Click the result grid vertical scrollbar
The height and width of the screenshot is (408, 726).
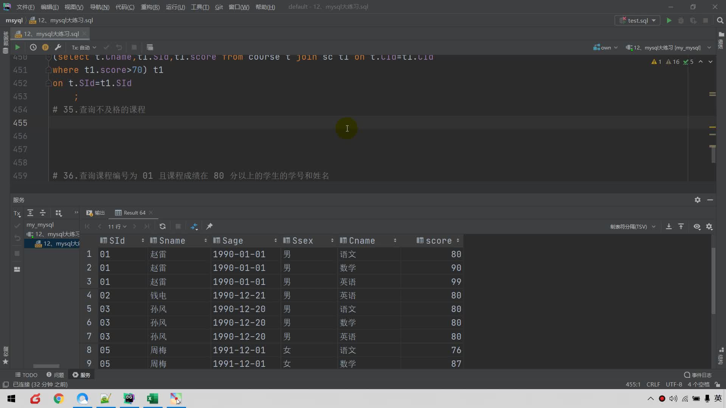(714, 281)
